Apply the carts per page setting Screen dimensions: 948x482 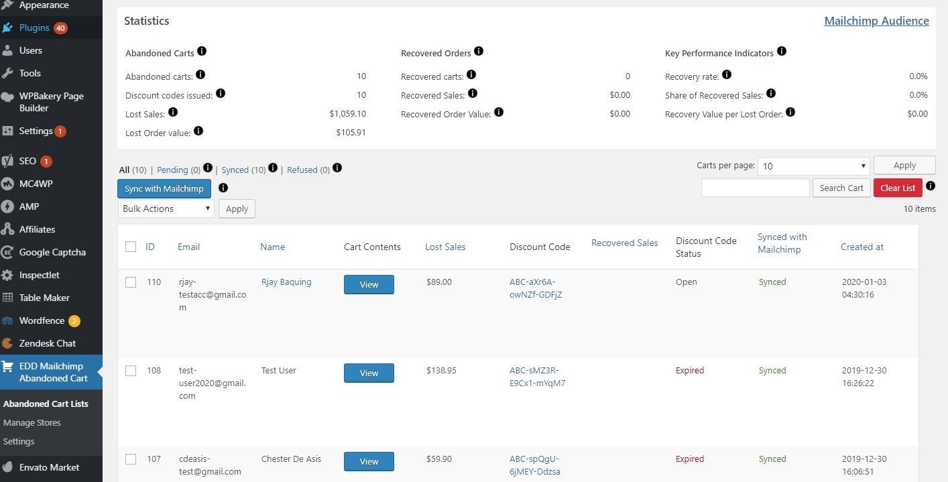pos(904,166)
